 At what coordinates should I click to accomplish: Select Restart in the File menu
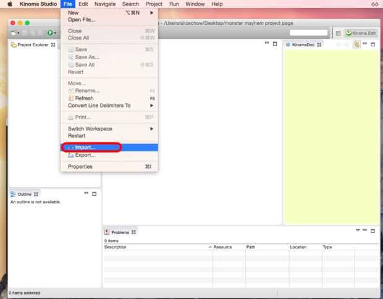click(x=109, y=135)
